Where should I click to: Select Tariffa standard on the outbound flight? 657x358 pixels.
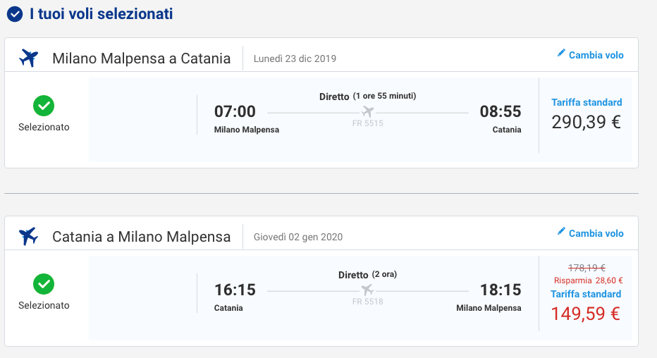pyautogui.click(x=587, y=103)
